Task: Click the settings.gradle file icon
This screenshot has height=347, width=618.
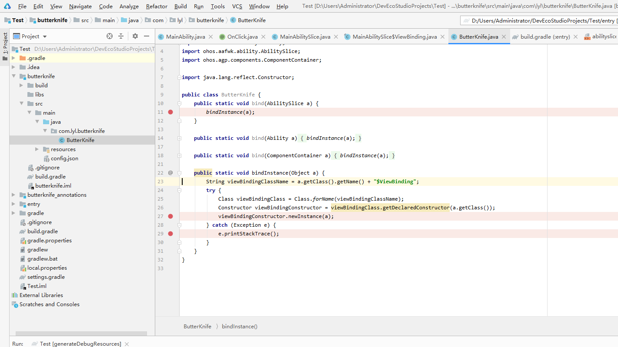Action: tap(23, 277)
